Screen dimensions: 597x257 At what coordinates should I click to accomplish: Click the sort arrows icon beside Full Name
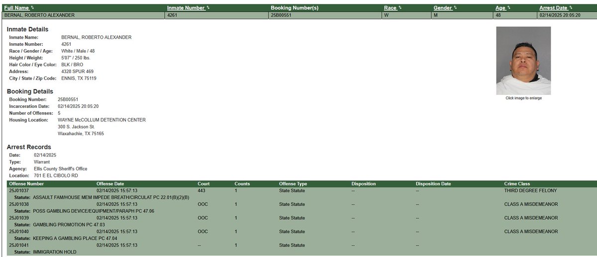(32, 8)
